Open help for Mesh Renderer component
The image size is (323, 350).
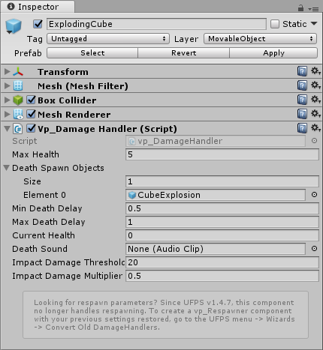(302, 114)
